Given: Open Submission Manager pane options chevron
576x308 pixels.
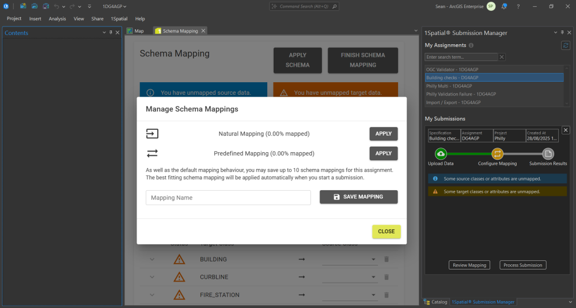Looking at the screenshot, I should coord(555,33).
